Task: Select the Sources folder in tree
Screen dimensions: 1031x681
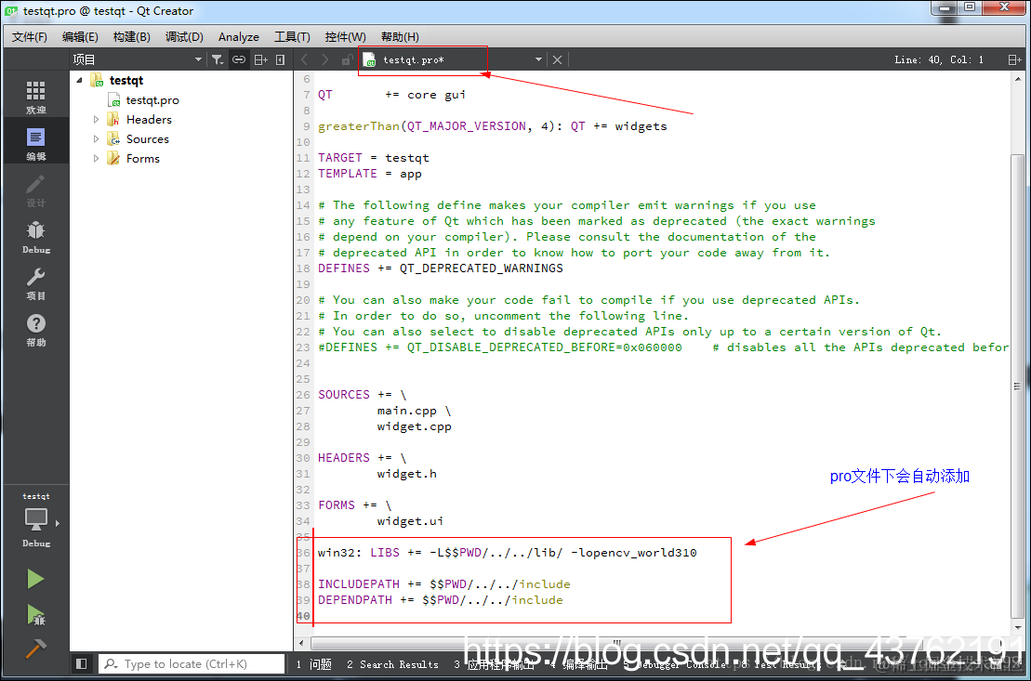Action: click(x=147, y=139)
